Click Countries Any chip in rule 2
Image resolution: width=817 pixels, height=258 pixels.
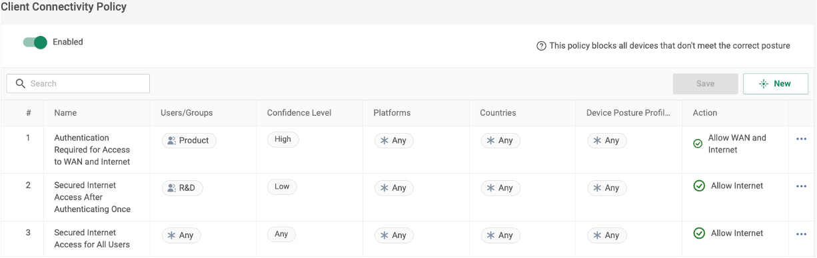coord(500,188)
